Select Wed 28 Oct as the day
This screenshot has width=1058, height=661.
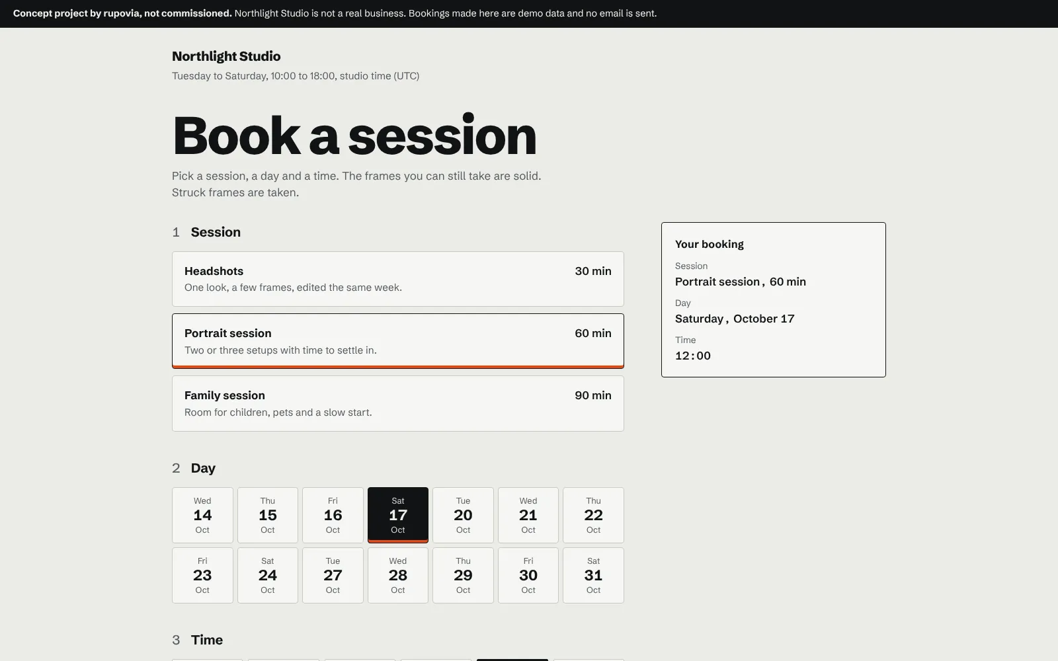coord(398,575)
